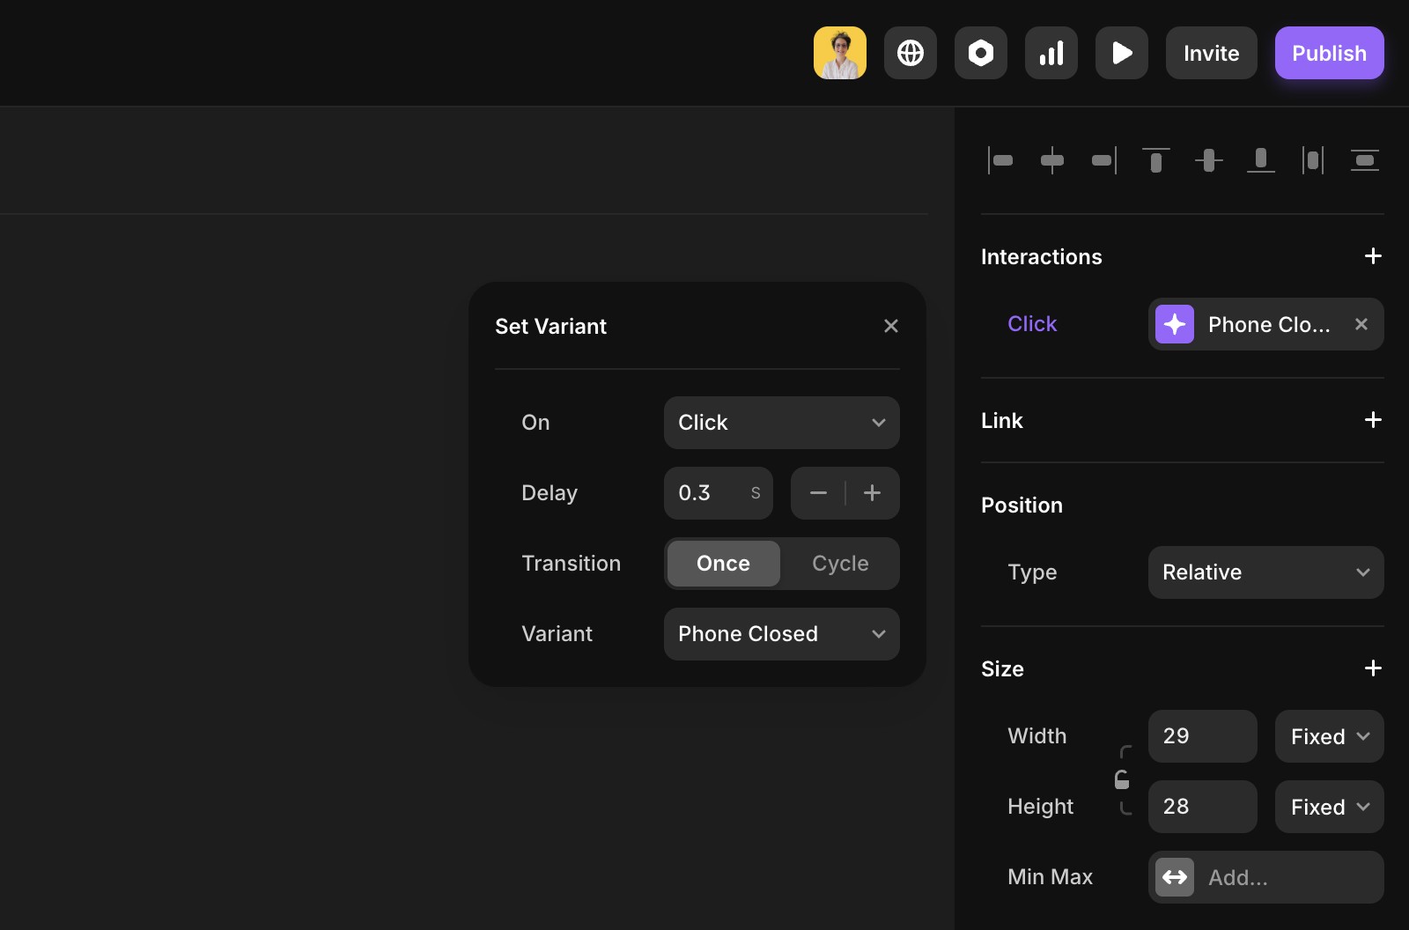Open site globe settings icon
Image resolution: width=1409 pixels, height=930 pixels.
click(x=910, y=53)
